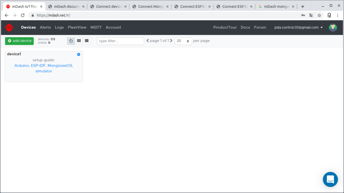Open the simulator setup guide
Viewport: 344px width, 193px height.
click(44, 71)
